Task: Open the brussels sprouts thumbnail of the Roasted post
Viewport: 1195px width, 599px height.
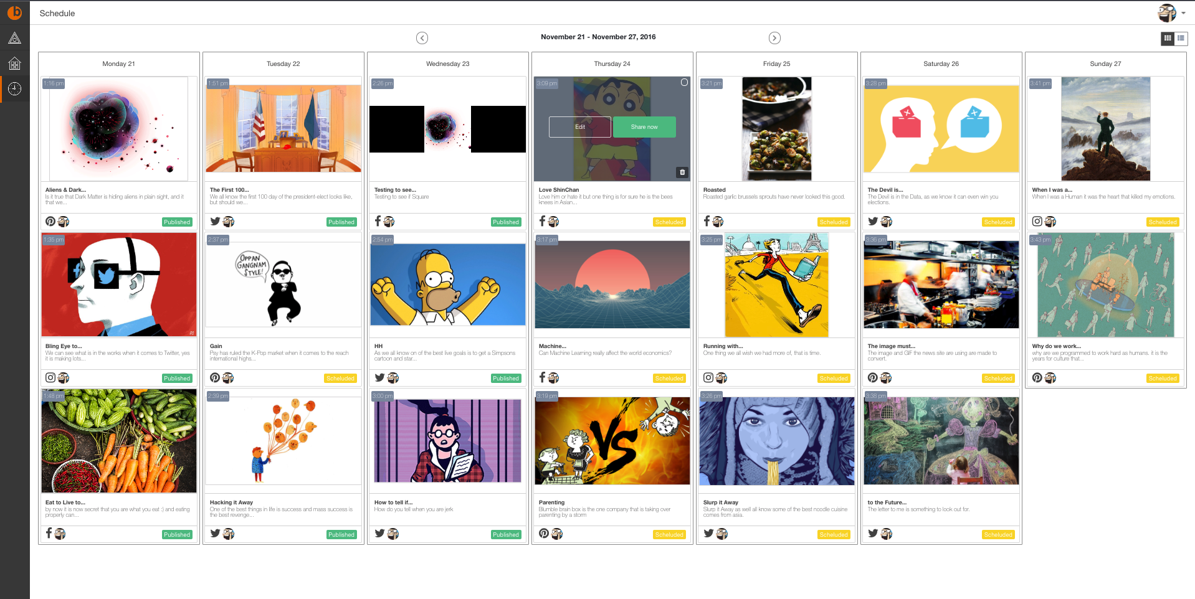Action: pyautogui.click(x=777, y=129)
